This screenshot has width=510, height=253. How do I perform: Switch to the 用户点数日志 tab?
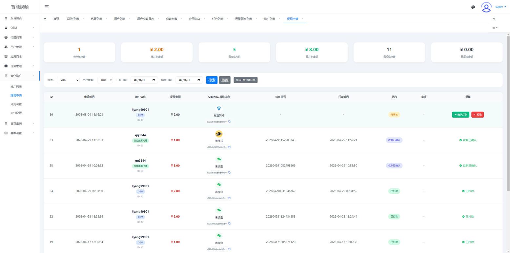145,19
